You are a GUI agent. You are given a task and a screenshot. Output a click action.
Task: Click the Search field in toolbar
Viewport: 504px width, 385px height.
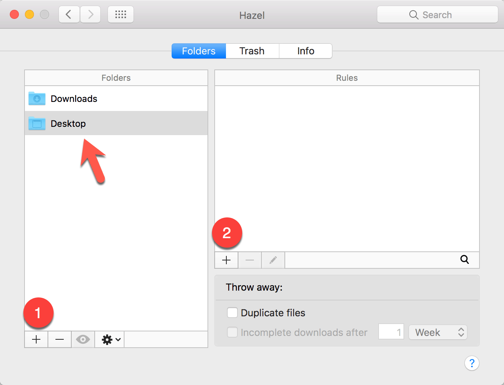click(x=438, y=15)
